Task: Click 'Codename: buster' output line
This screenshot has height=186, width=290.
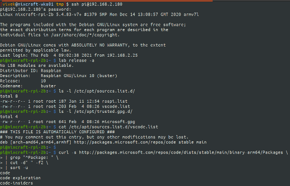Action: 28,86
